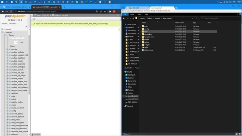Click the Database: openid breadcrumb

(x=60, y=15)
